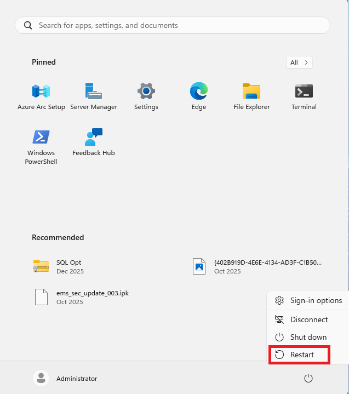Click the ems_sec_update_003.ipk file name

click(93, 293)
